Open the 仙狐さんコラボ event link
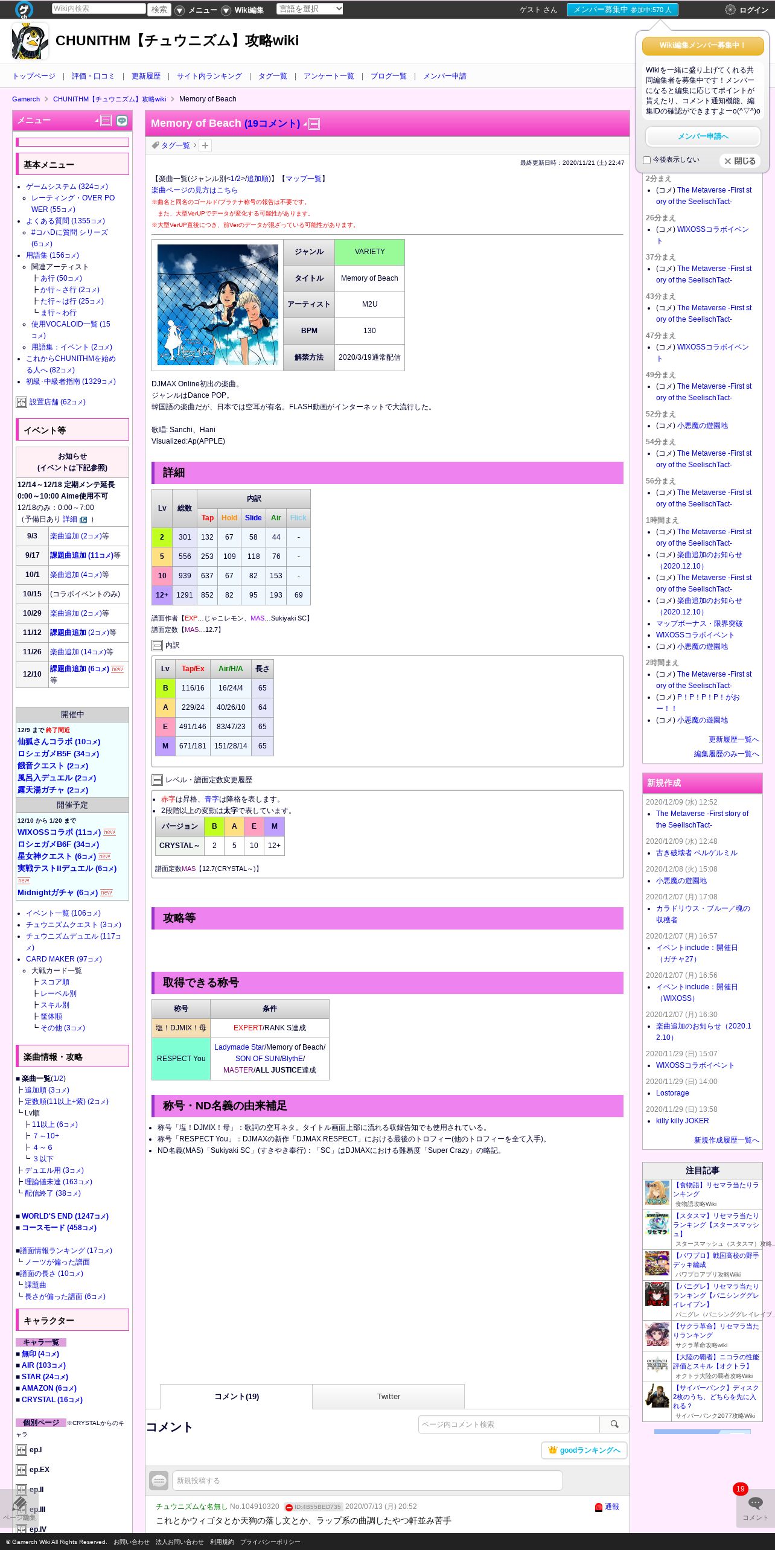Screen dimensions: 775x1550 point(59,742)
